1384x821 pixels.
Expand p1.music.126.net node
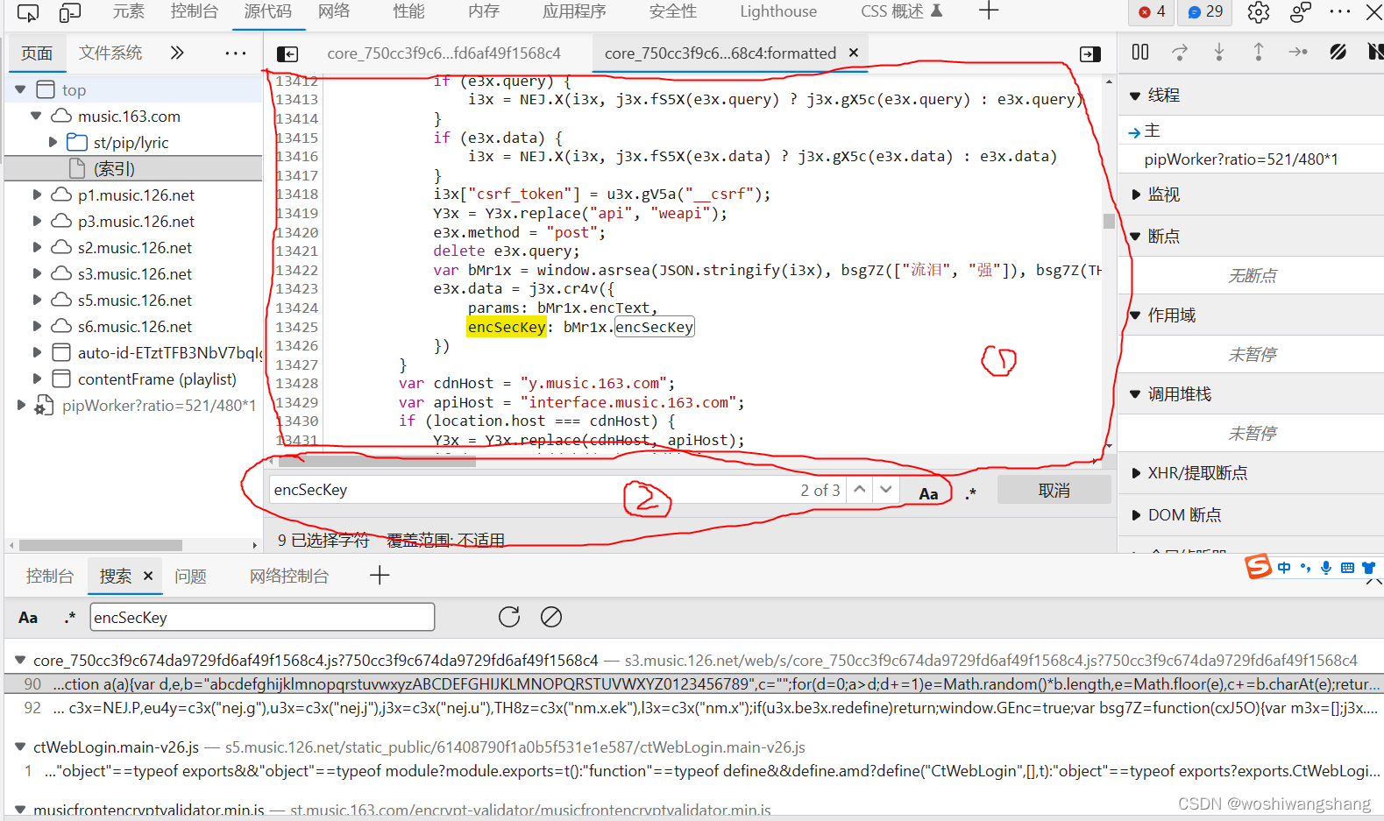click(x=36, y=195)
